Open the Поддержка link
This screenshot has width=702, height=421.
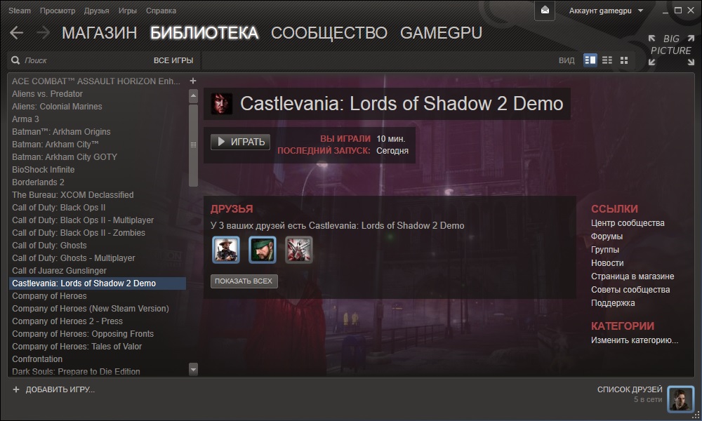613,303
